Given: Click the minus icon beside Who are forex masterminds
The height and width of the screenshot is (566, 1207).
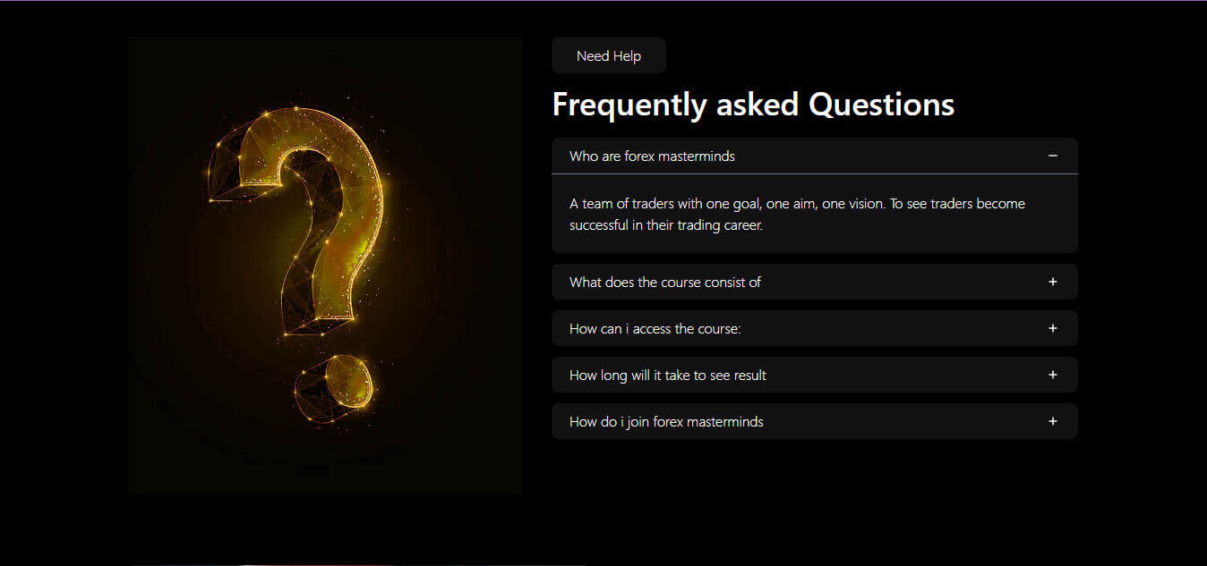Looking at the screenshot, I should pos(1052,156).
